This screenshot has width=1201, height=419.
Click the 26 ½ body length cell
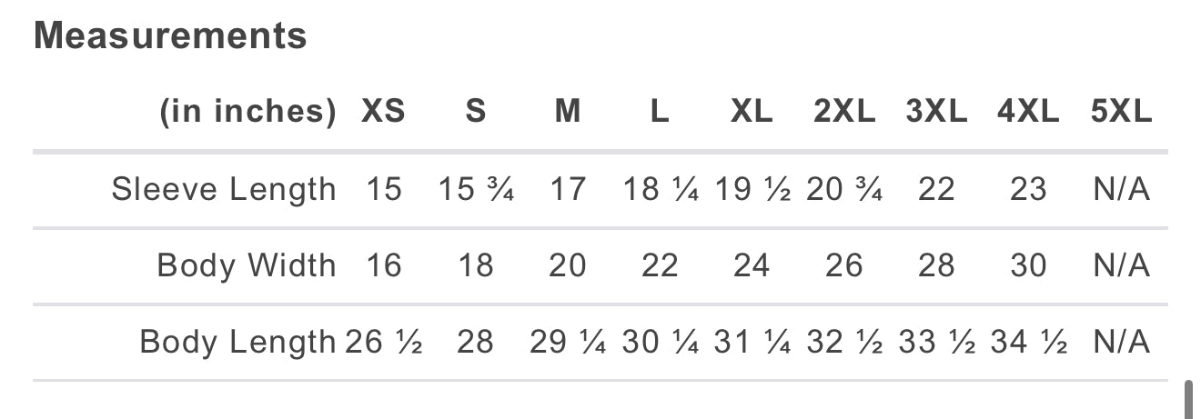coord(383,342)
